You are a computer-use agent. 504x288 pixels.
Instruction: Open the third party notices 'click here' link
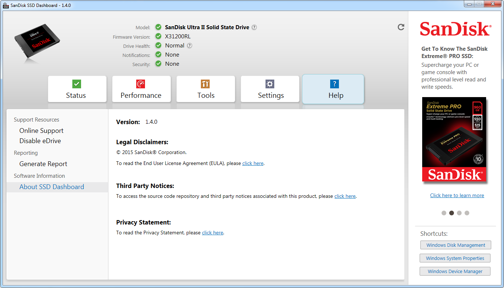click(x=345, y=196)
